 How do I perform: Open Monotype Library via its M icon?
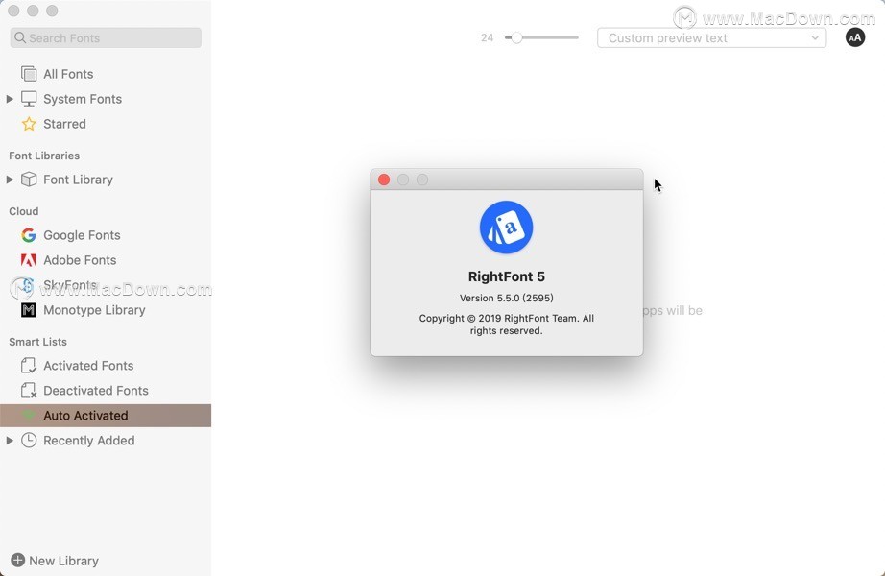[x=28, y=310]
